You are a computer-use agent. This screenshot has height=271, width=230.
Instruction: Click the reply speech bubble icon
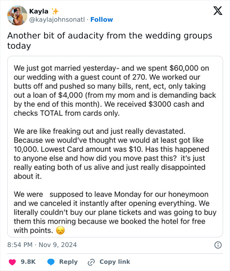coord(50,262)
